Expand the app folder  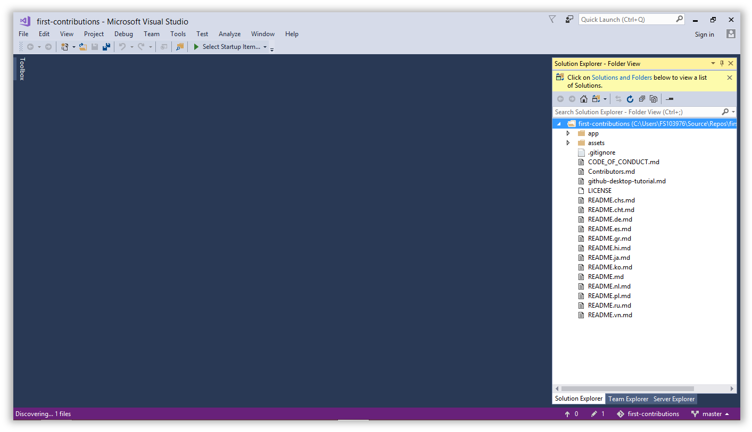point(568,133)
